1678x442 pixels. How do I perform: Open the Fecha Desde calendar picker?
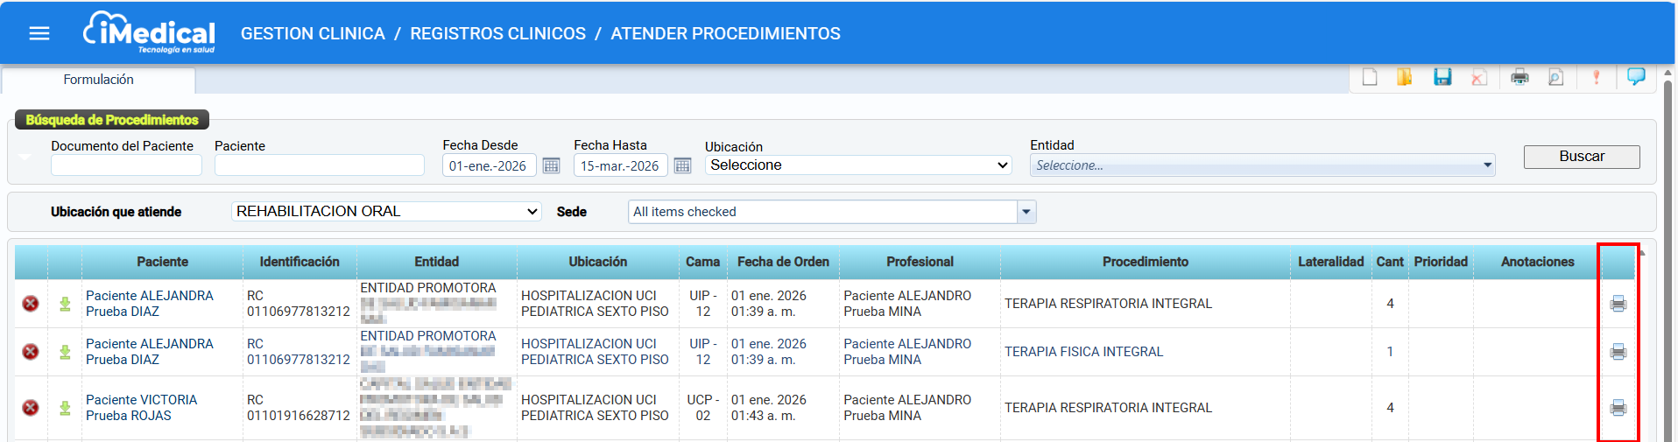(x=551, y=165)
